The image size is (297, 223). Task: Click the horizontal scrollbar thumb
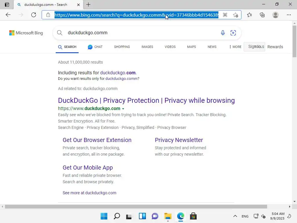(x=136, y=206)
